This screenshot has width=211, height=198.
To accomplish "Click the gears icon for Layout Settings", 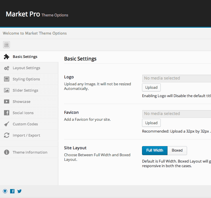I will tap(6, 68).
